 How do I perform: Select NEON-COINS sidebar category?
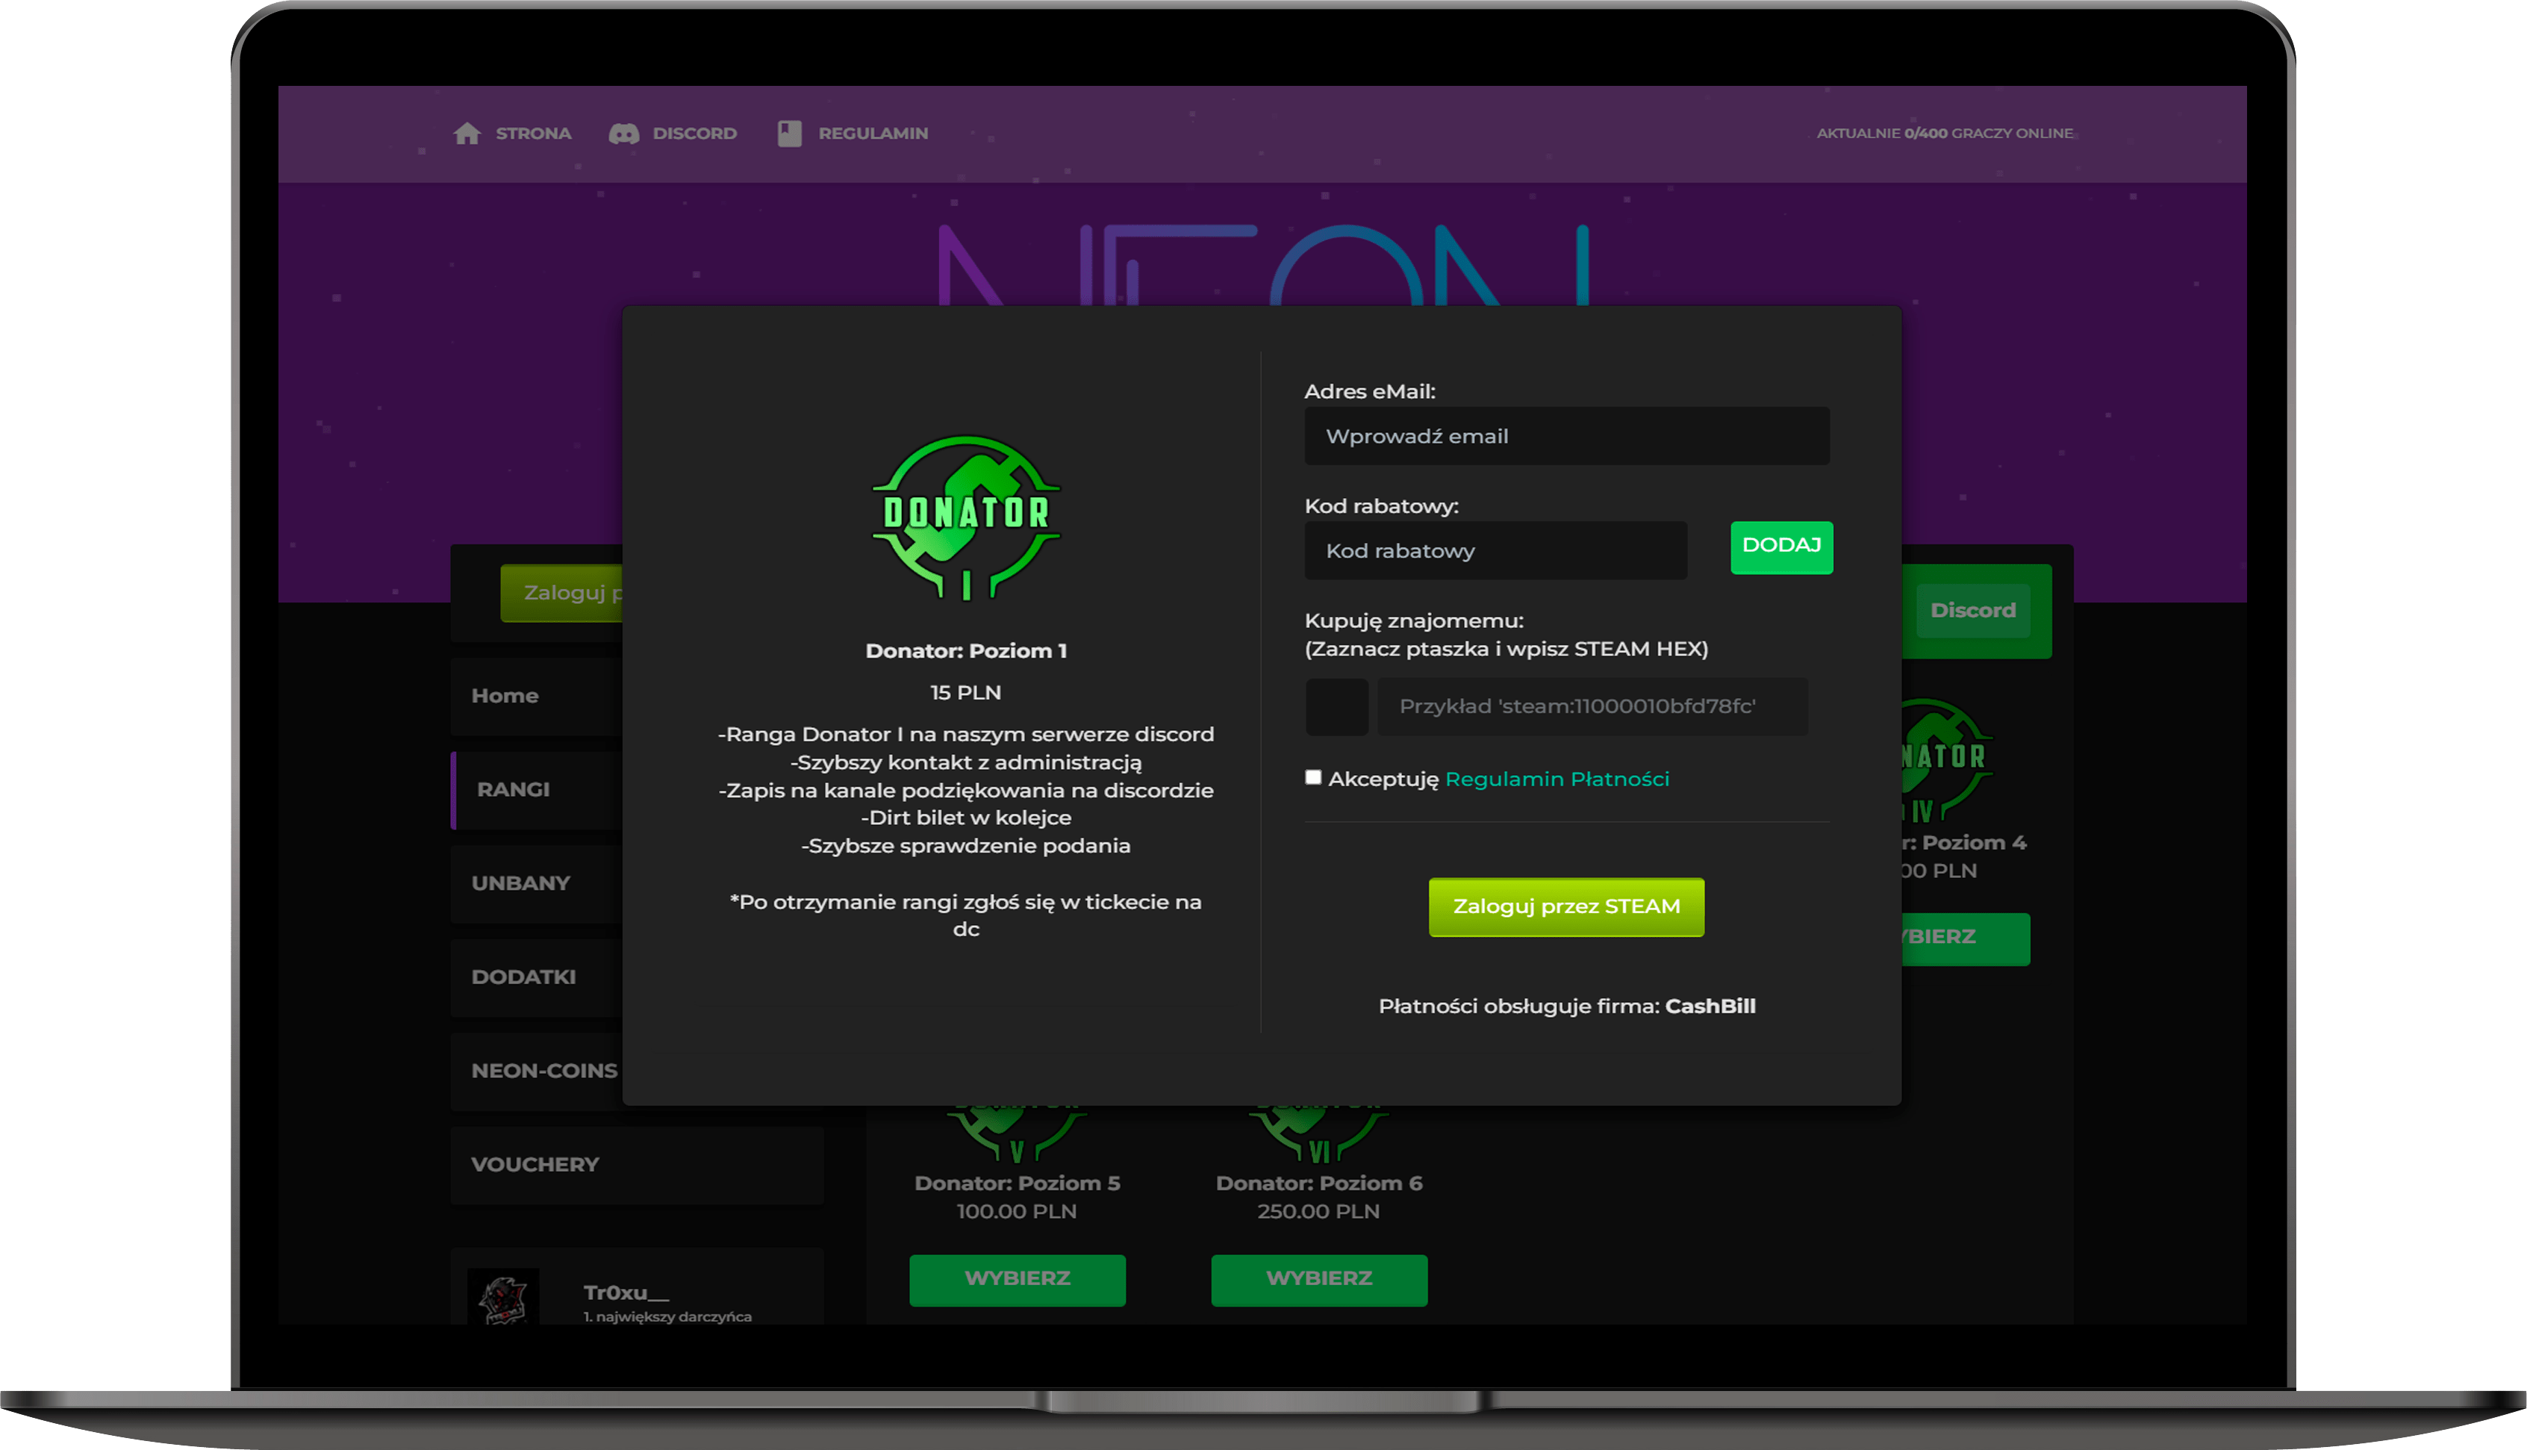point(538,1071)
